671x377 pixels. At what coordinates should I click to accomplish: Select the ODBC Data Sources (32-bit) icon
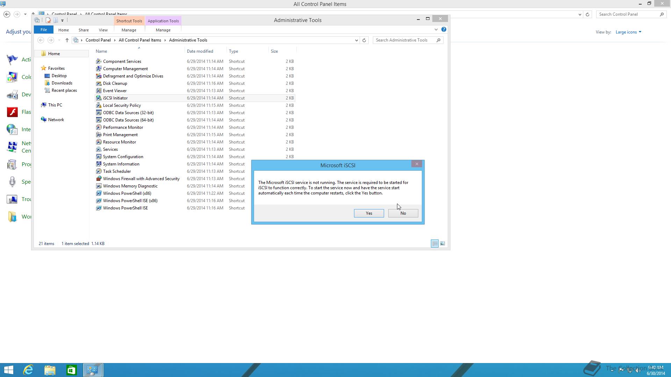pyautogui.click(x=99, y=113)
